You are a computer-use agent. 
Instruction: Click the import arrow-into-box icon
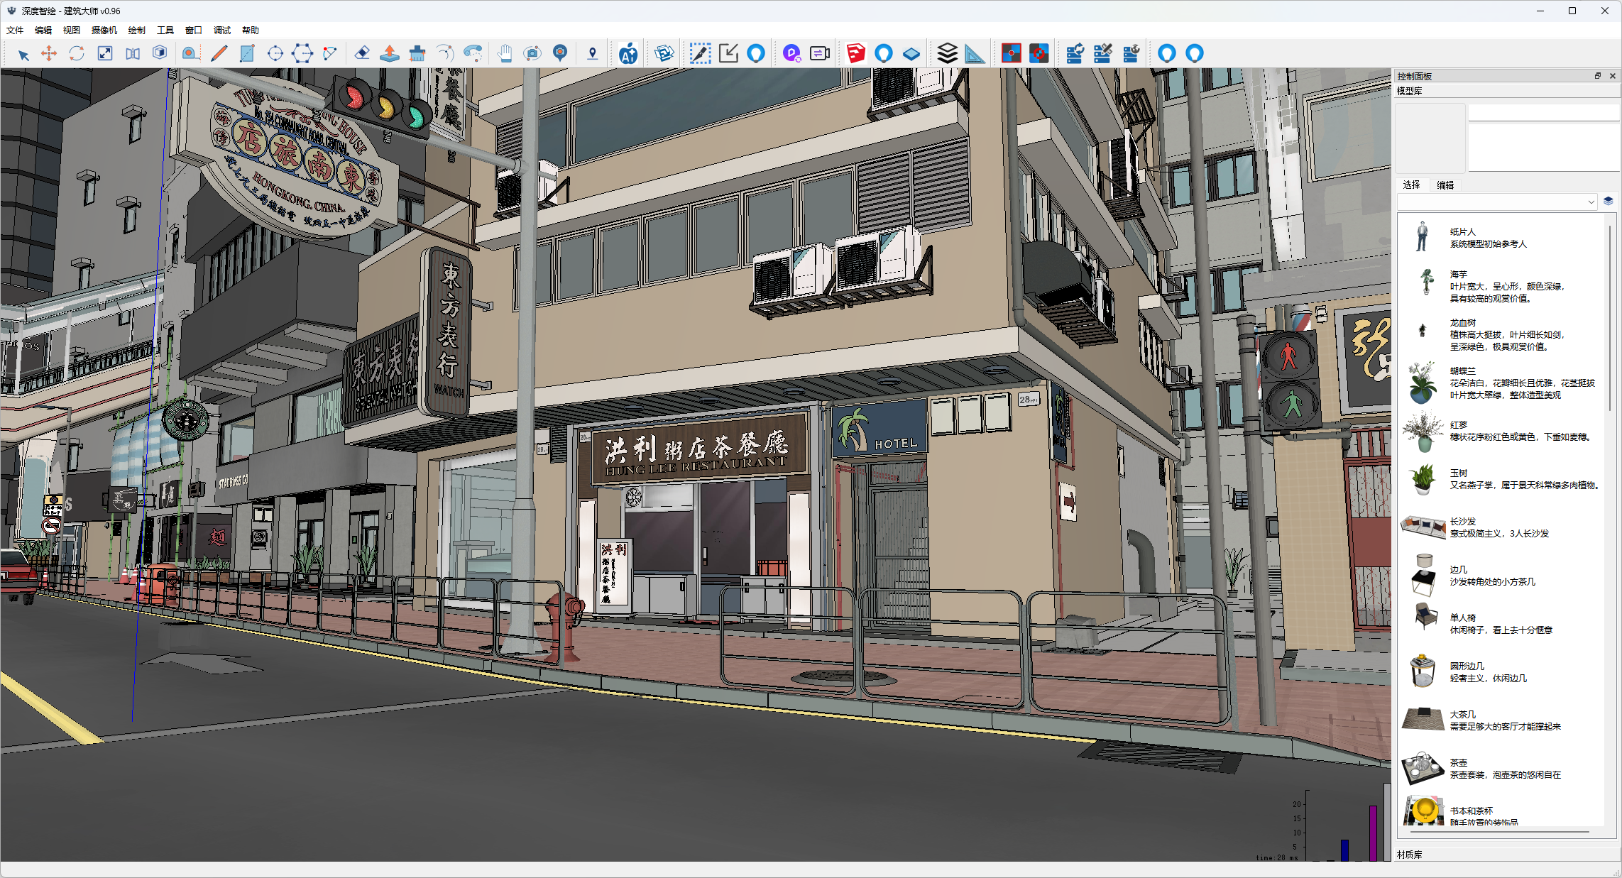coord(728,54)
